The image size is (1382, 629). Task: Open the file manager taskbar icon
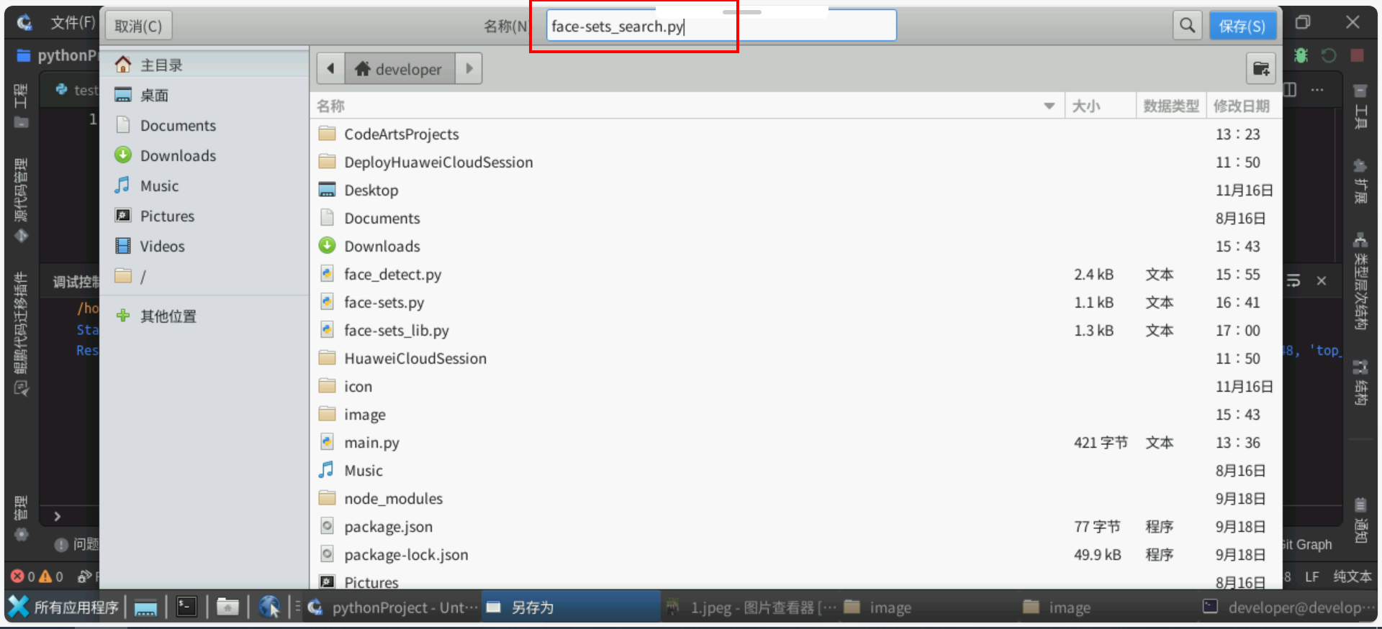227,607
